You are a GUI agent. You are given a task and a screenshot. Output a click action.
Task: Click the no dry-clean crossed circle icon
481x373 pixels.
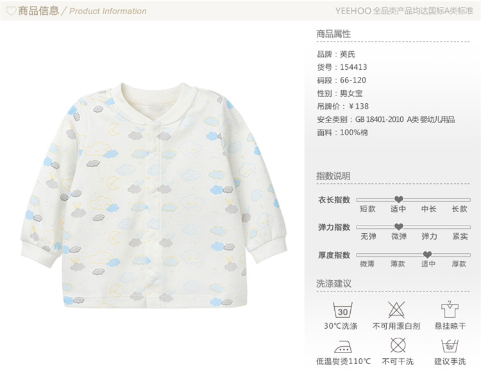[x=398, y=345]
